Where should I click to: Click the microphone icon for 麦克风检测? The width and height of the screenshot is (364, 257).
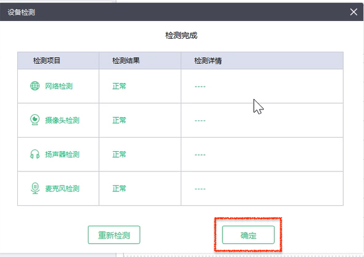(35, 188)
